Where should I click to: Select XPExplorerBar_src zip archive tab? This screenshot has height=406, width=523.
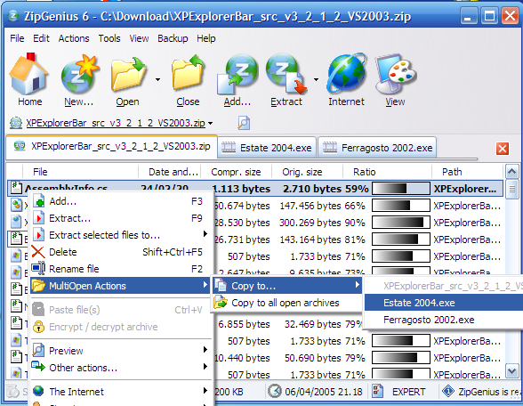112,146
